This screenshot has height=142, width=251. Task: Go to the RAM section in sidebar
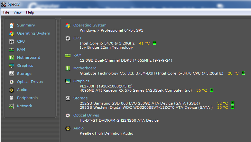(x=21, y=49)
